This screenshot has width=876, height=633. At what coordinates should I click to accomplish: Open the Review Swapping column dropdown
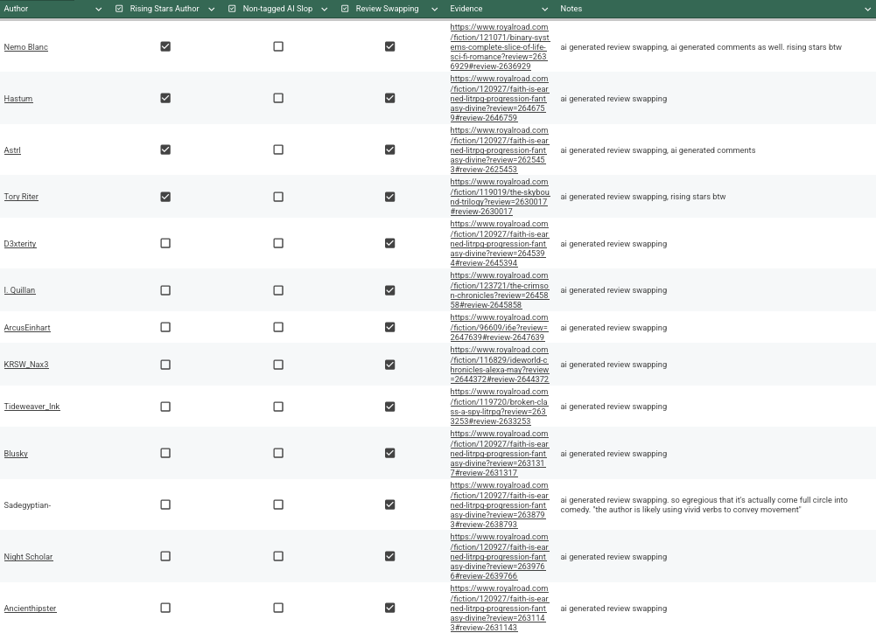point(435,9)
